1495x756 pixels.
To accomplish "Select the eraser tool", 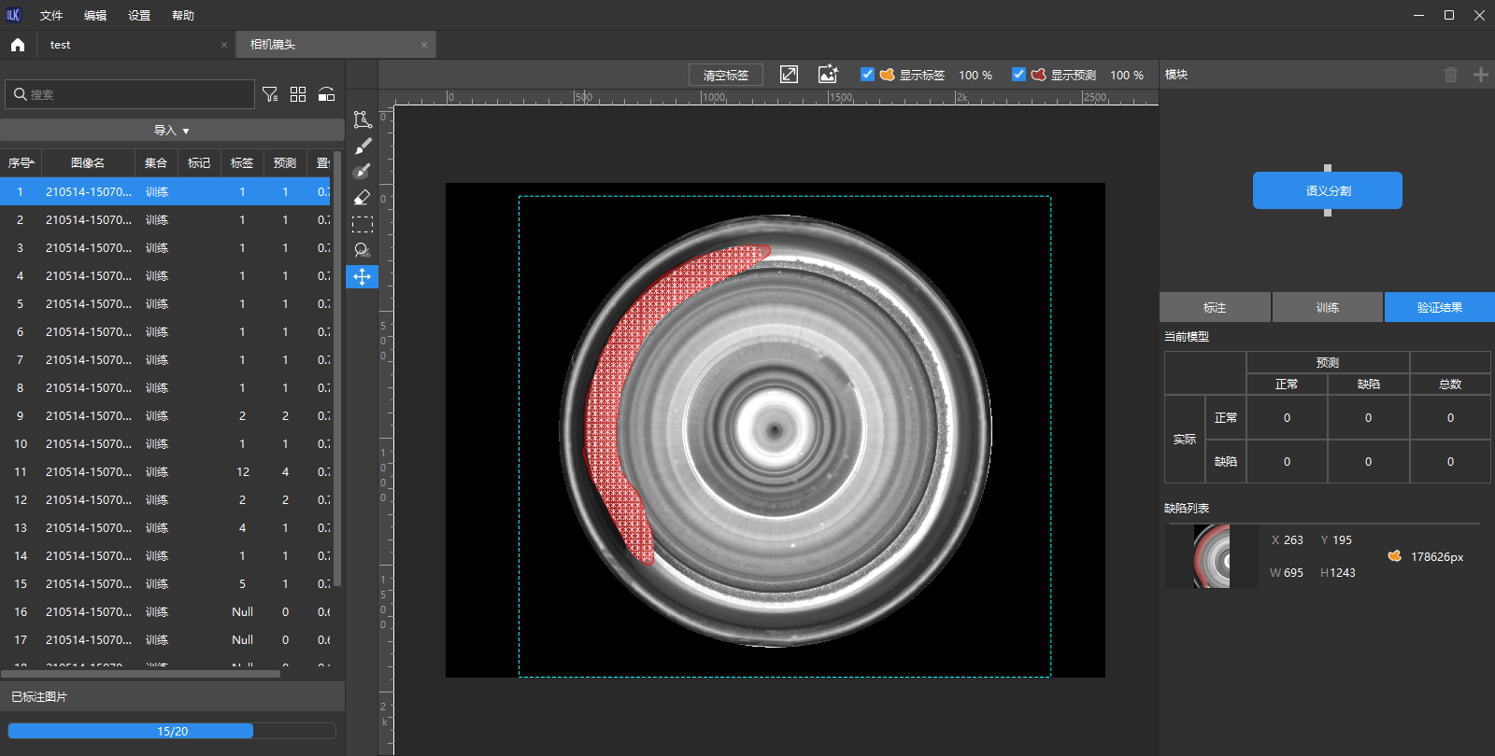I will click(x=363, y=198).
